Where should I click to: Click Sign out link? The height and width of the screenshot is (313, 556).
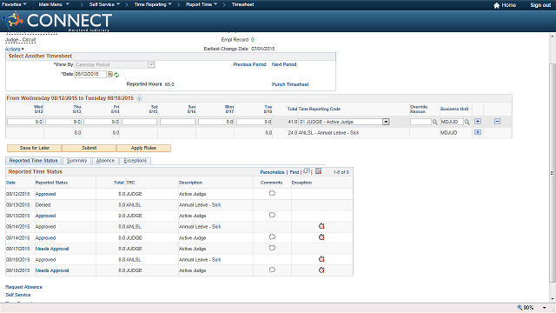pos(540,5)
